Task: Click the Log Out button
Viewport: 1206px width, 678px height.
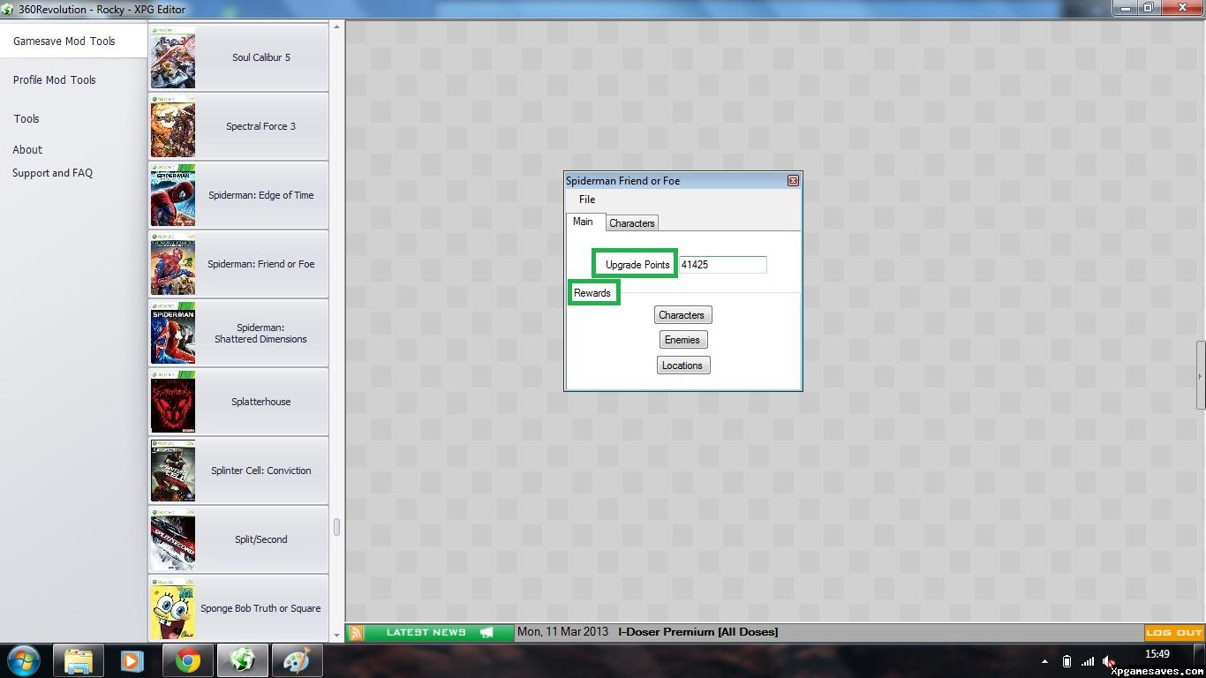Action: click(x=1173, y=633)
